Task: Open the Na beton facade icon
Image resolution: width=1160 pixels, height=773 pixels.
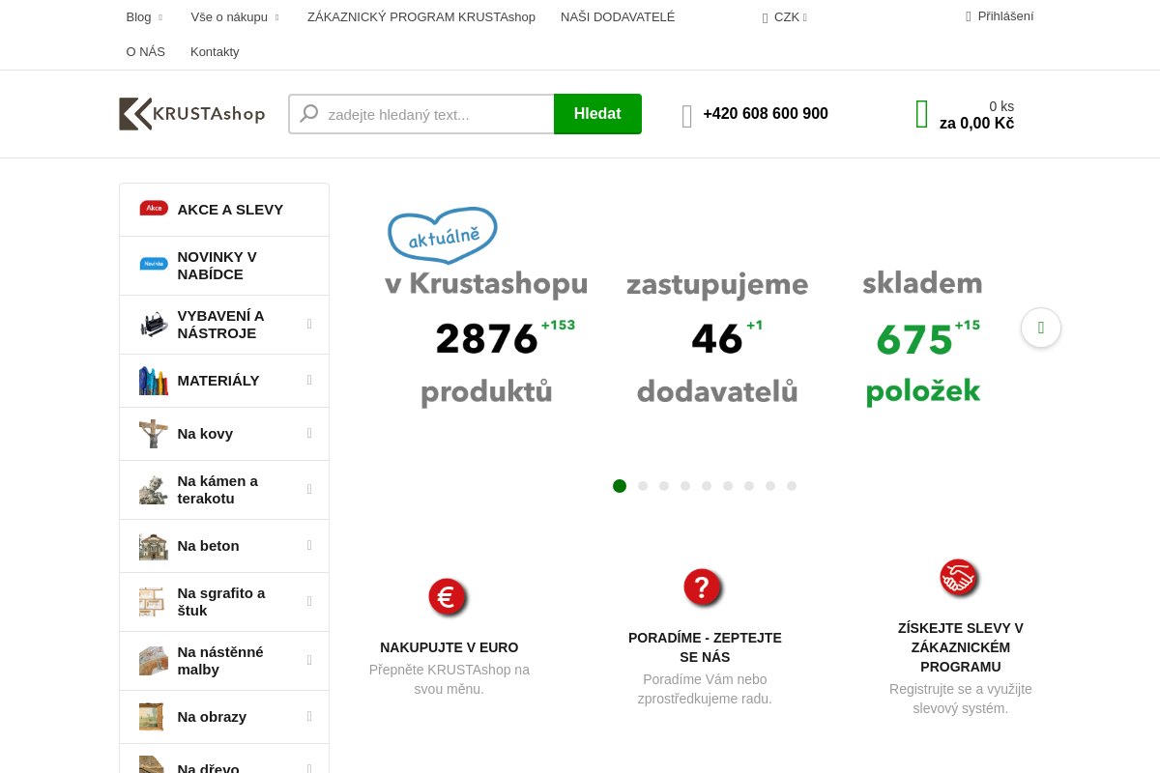Action: [x=153, y=546]
